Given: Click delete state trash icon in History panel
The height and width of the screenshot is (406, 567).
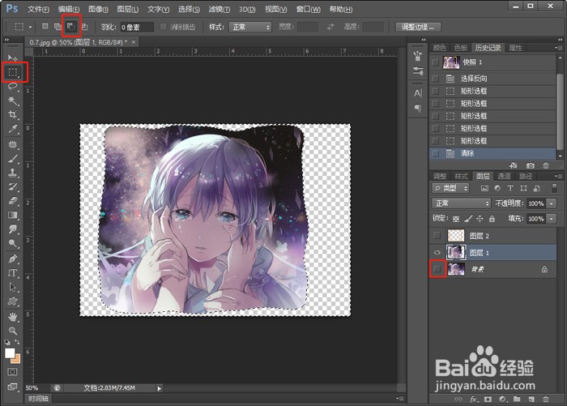Looking at the screenshot, I should (546, 165).
